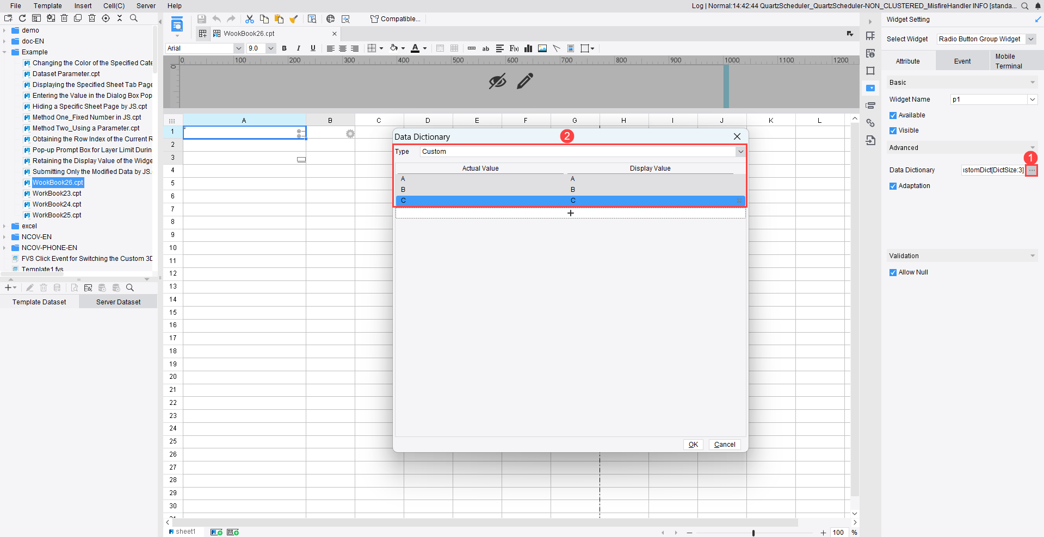Open the formula editor with the F(x) icon
The width and height of the screenshot is (1044, 537).
tap(514, 48)
